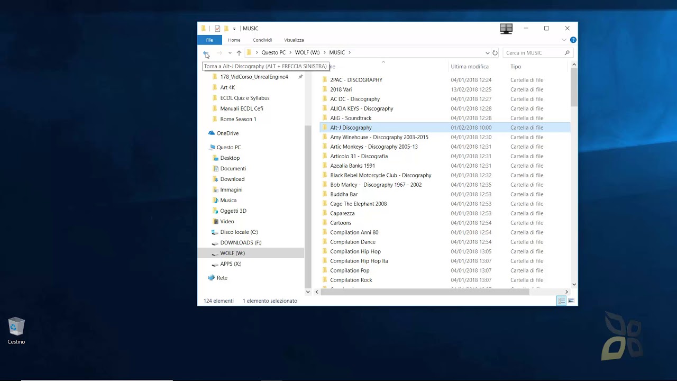This screenshot has height=381, width=677.
Task: Select the Compilation Rock folder
Action: tap(351, 280)
